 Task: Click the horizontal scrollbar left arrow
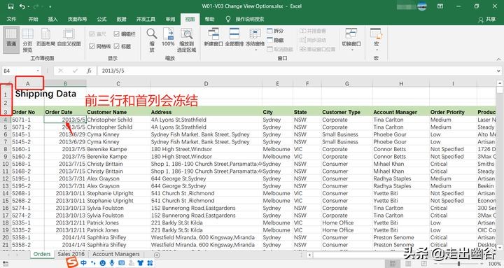point(309,255)
